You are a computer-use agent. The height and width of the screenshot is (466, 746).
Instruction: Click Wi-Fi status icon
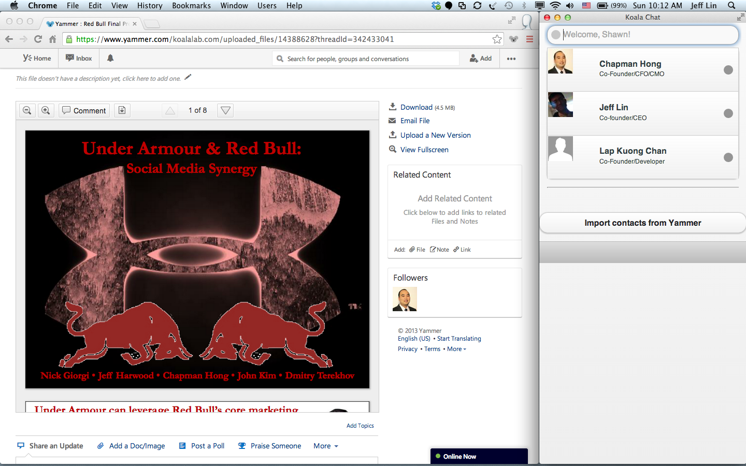555,5
